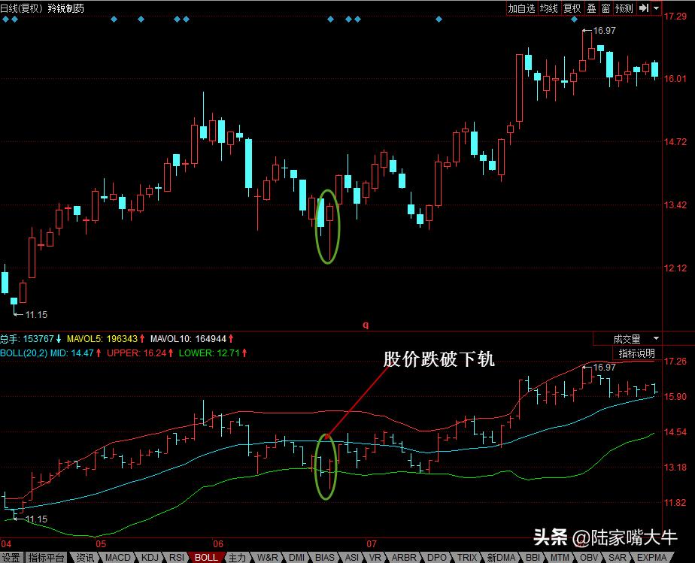Switch to the TRIX indicator tab

pos(467,557)
